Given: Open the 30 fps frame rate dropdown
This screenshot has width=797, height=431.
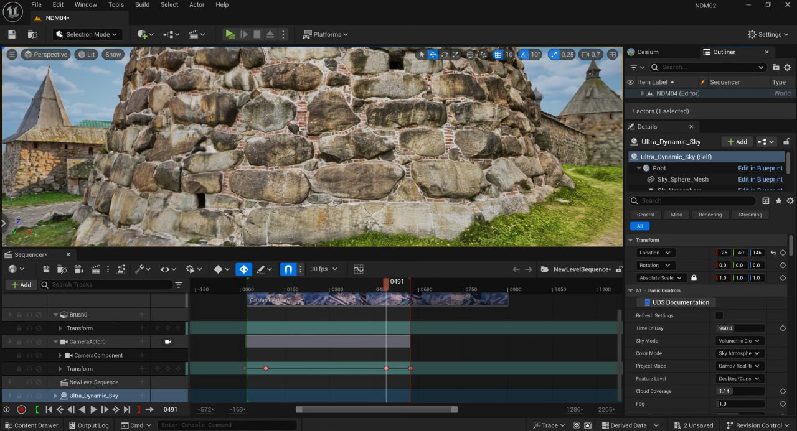Looking at the screenshot, I should pyautogui.click(x=323, y=269).
